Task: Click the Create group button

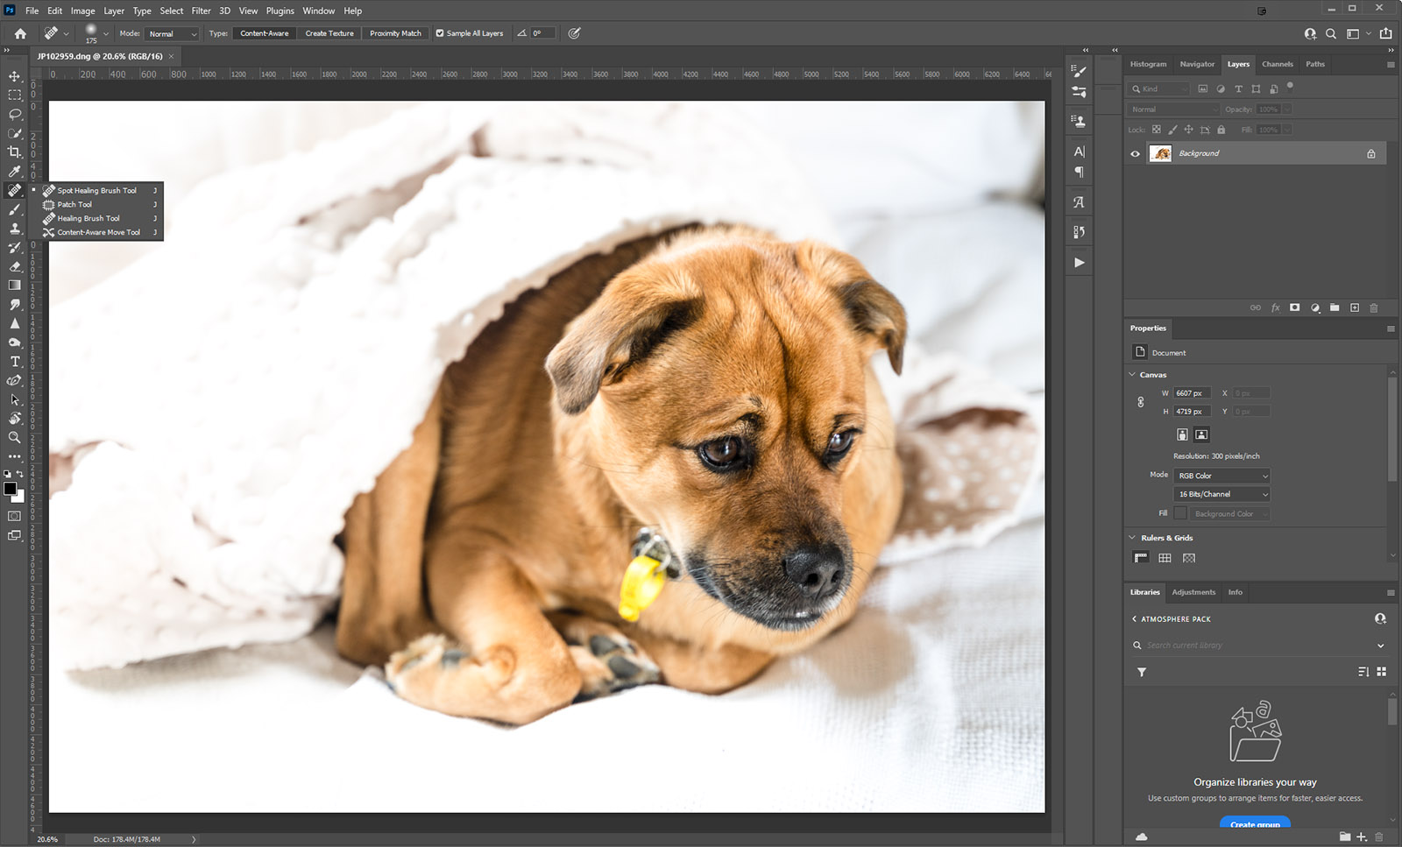Action: (x=1255, y=823)
